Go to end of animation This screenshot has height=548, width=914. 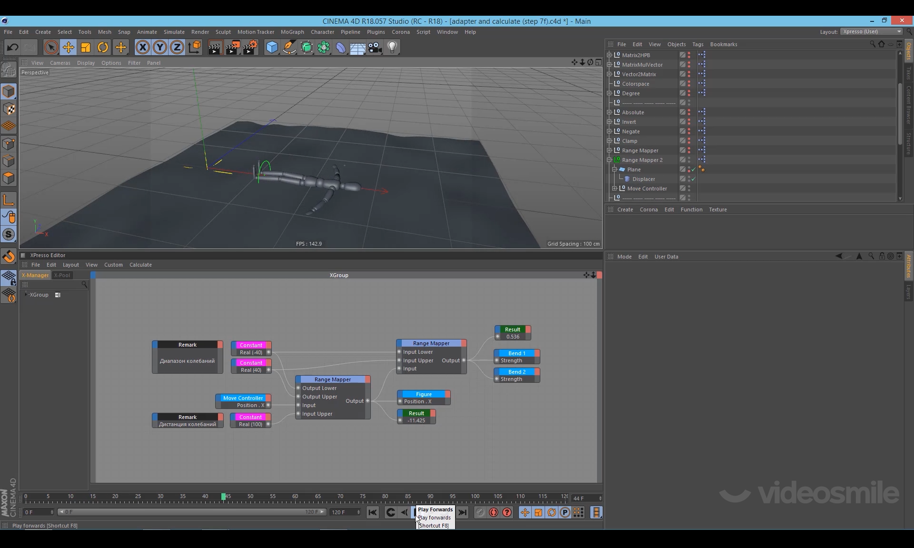[x=462, y=512]
